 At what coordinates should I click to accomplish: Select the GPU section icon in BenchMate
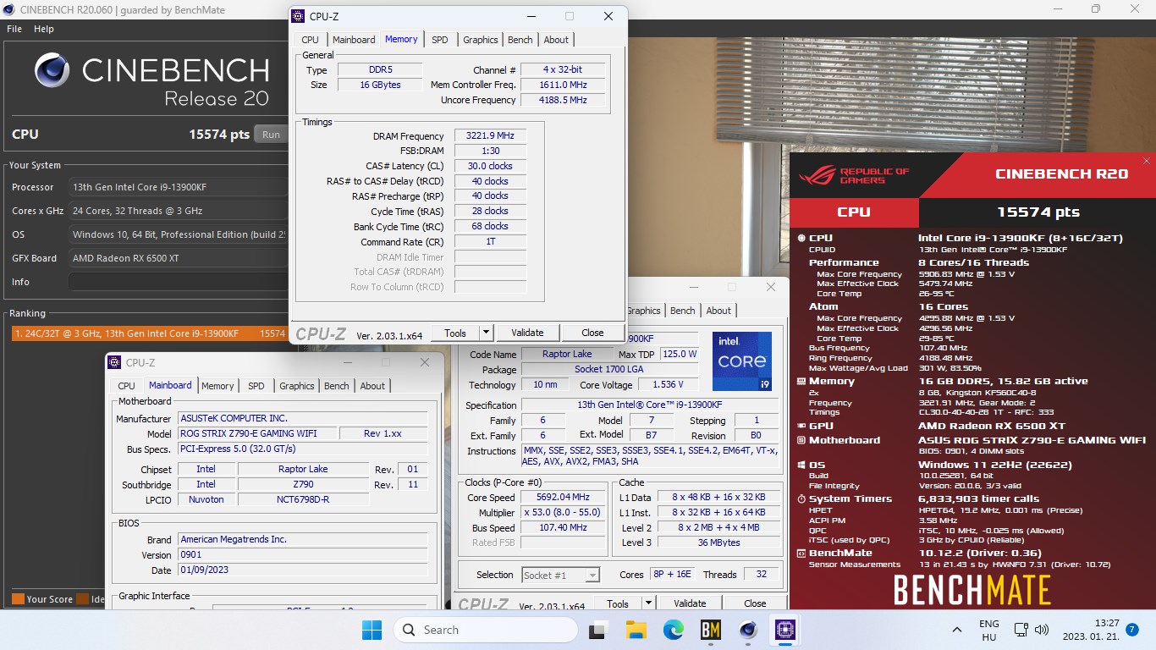pyautogui.click(x=801, y=426)
